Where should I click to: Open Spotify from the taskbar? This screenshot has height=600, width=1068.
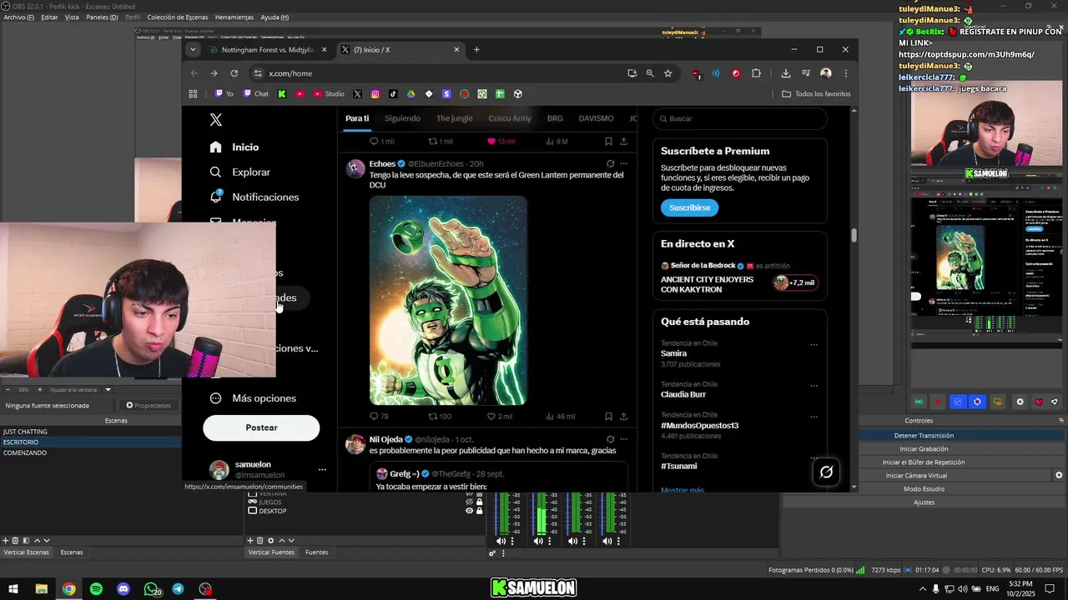click(x=96, y=589)
